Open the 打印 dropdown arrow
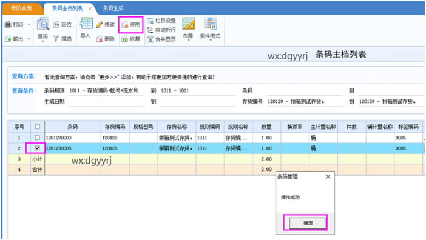 click(x=29, y=25)
